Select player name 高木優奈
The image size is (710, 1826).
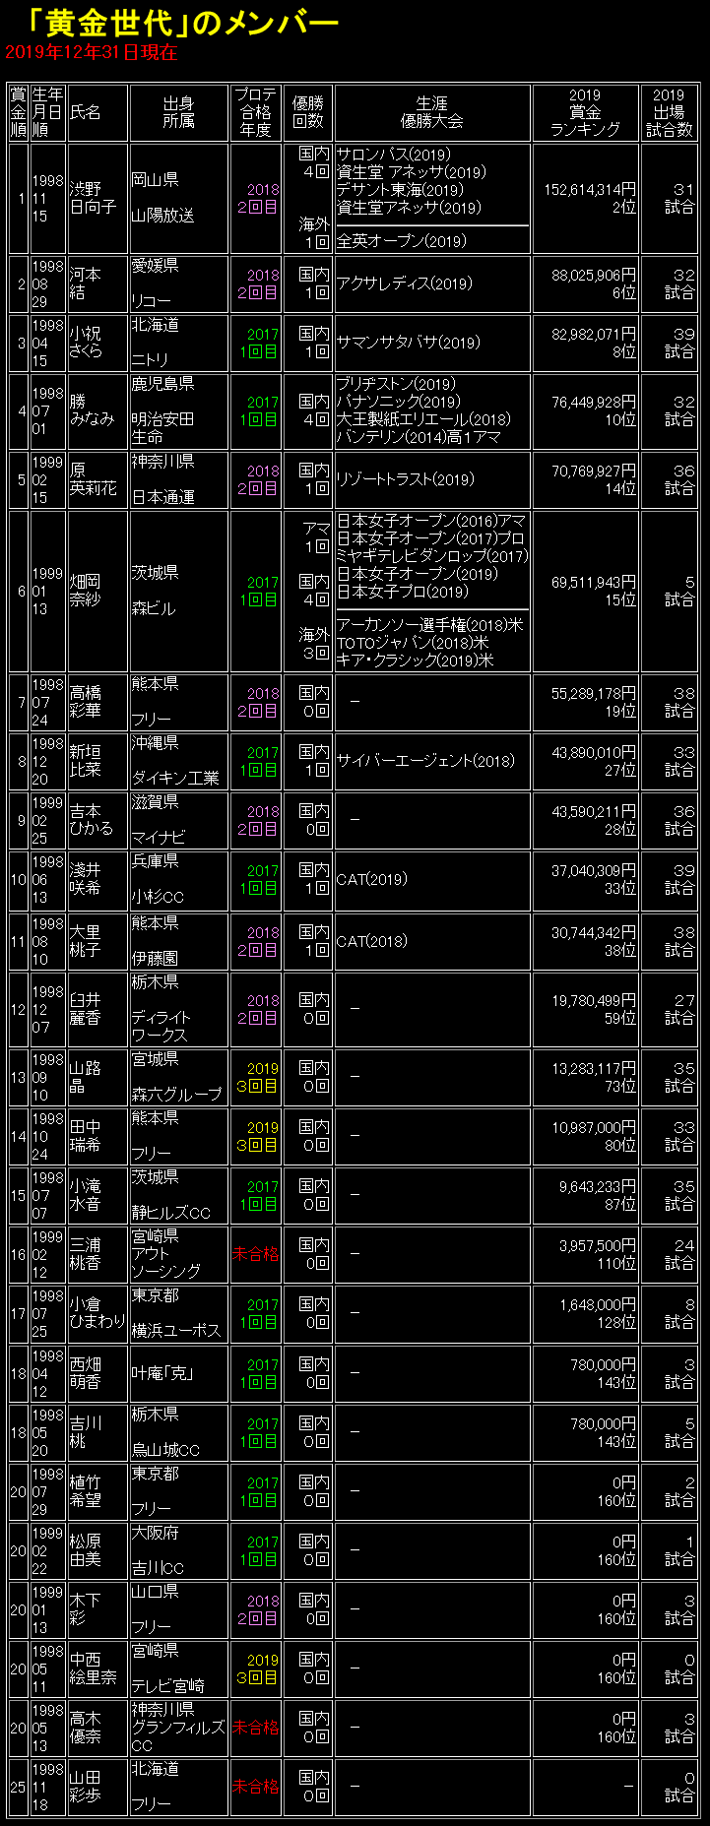pos(86,1728)
